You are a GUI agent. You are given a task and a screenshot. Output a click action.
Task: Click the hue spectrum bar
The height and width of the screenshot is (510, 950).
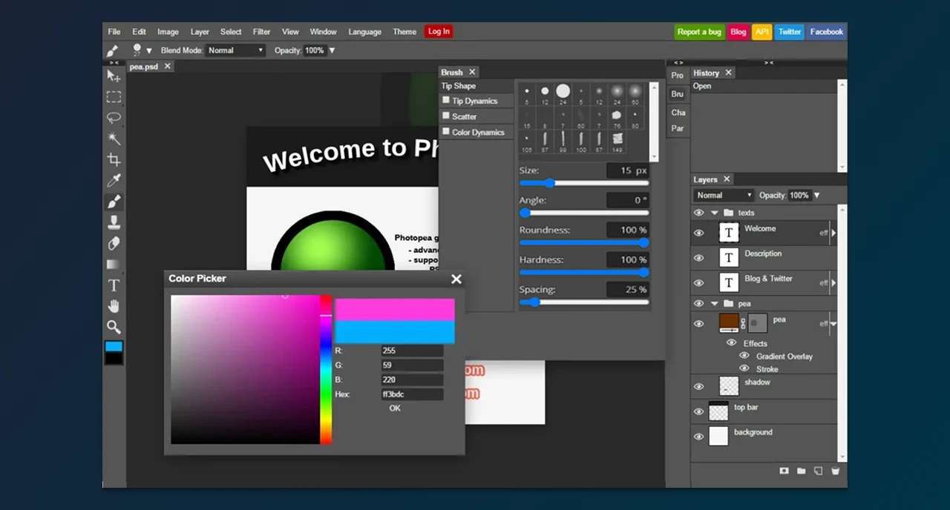click(326, 370)
